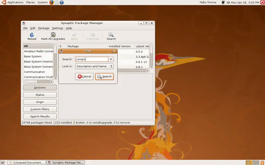Click the version cell 0.8.1-13

[141, 62]
